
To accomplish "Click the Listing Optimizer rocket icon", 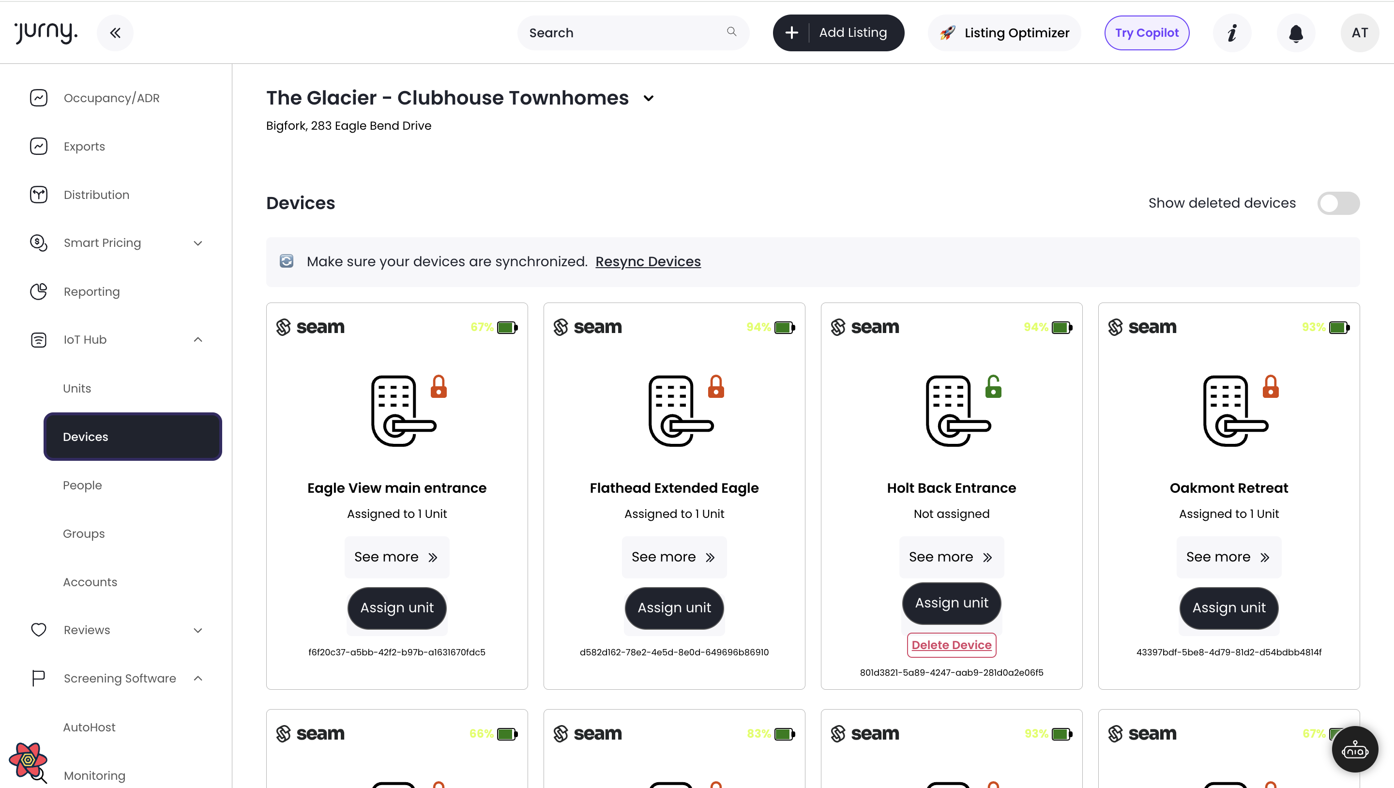I will click(948, 33).
